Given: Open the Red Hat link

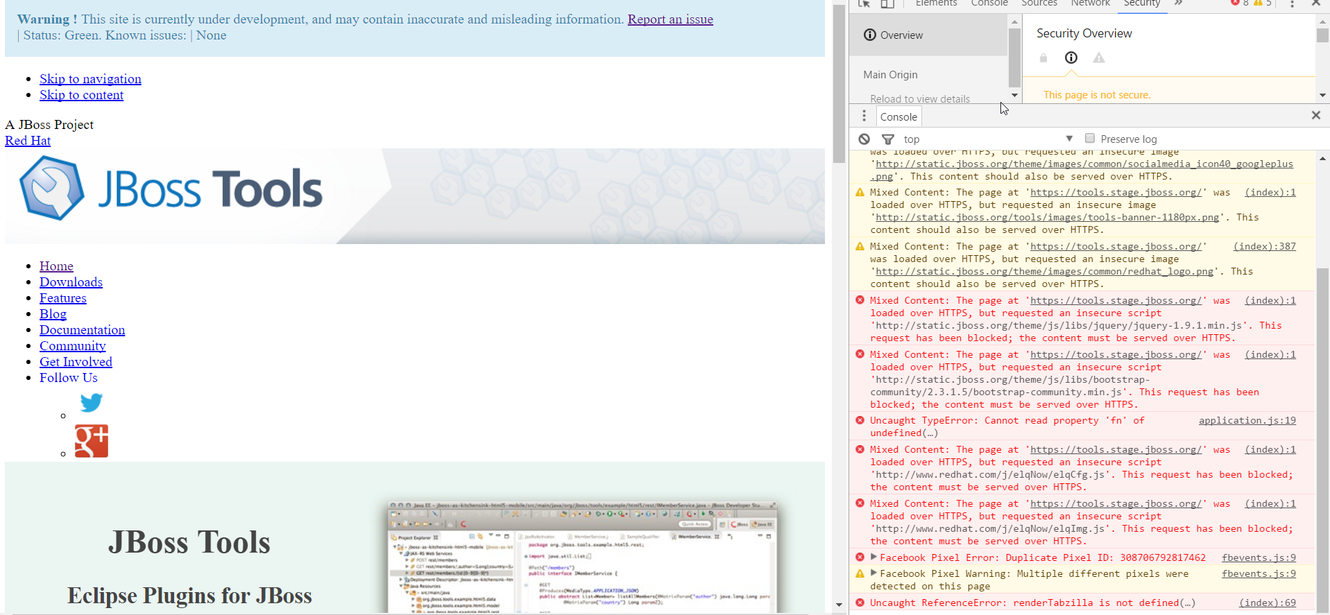Looking at the screenshot, I should (28, 141).
